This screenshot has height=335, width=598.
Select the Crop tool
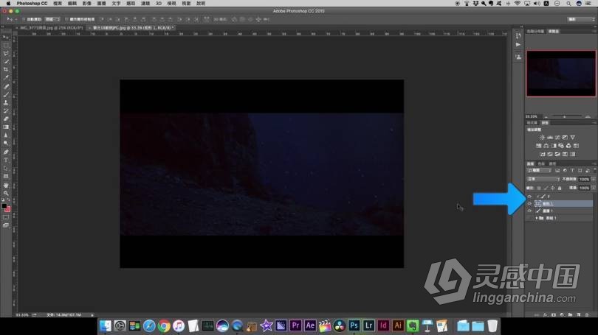coord(6,70)
